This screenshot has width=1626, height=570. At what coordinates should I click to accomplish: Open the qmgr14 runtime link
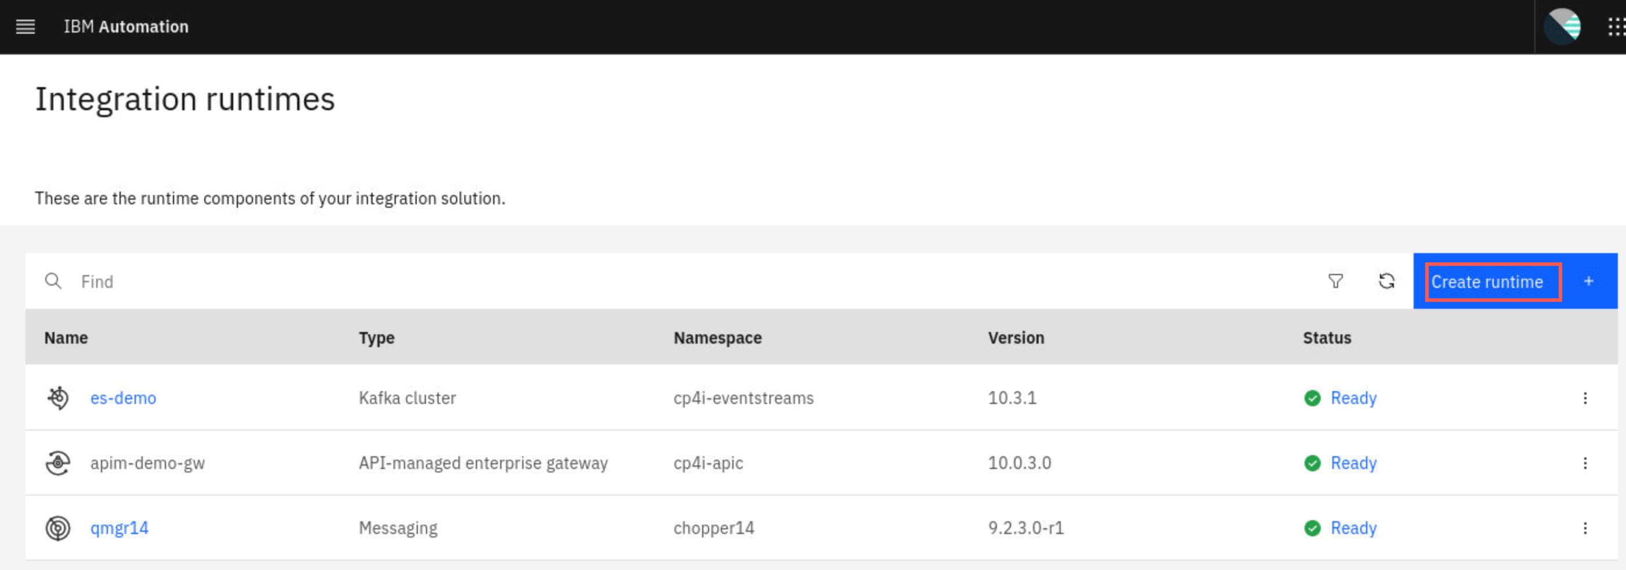[x=120, y=528]
